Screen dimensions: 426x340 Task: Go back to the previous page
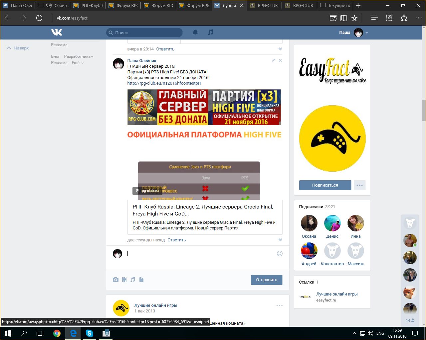click(8, 18)
